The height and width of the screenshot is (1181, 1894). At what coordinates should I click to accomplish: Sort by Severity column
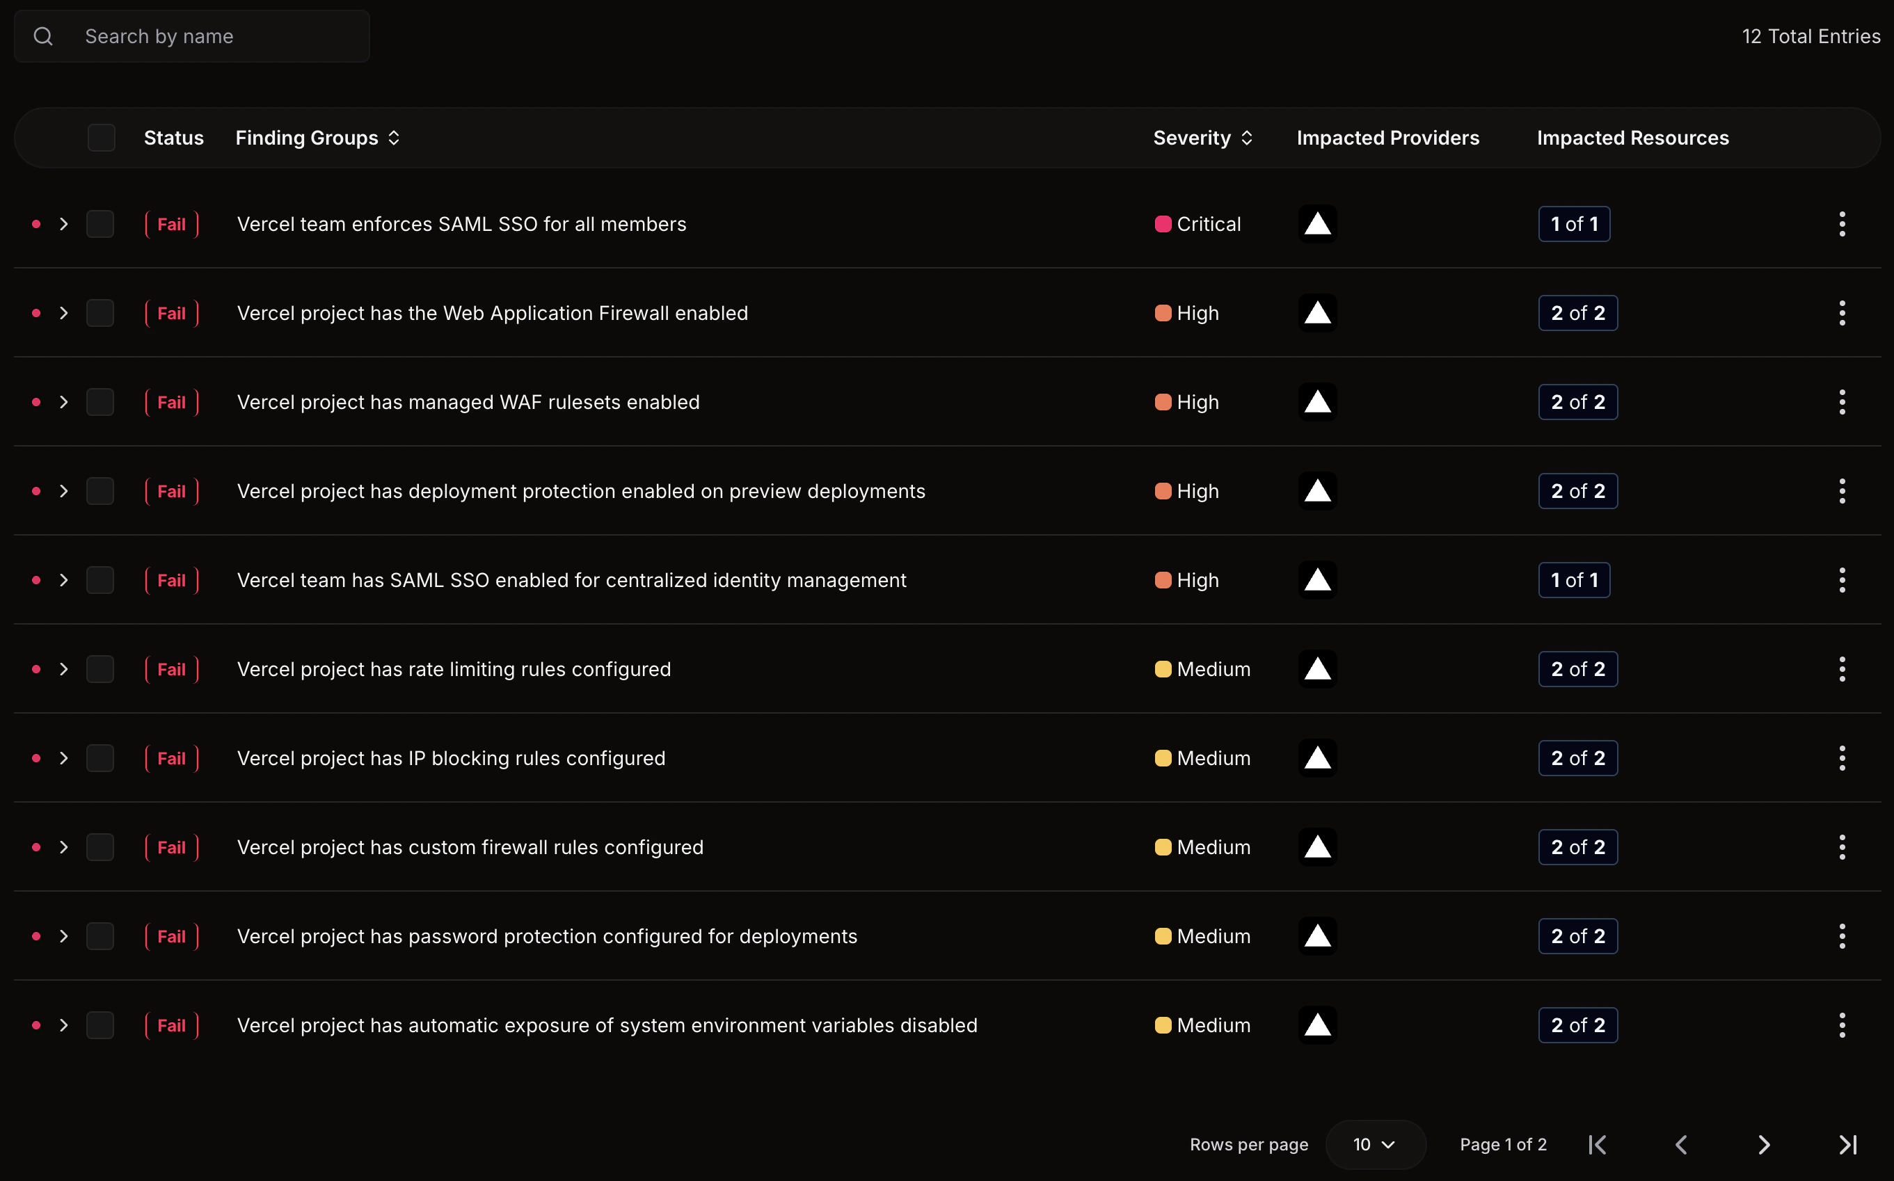pyautogui.click(x=1203, y=138)
